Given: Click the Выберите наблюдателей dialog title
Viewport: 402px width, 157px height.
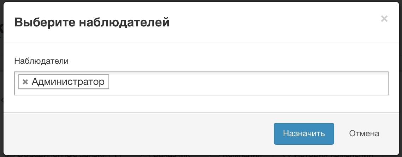Looking at the screenshot, I should [92, 23].
